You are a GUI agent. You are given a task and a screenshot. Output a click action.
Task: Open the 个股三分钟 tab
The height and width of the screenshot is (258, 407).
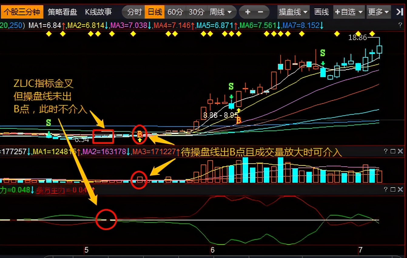pos(22,12)
